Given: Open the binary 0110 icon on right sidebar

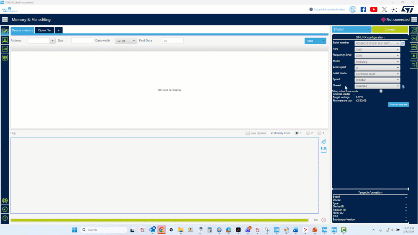Looking at the screenshot, I should coord(414,64).
